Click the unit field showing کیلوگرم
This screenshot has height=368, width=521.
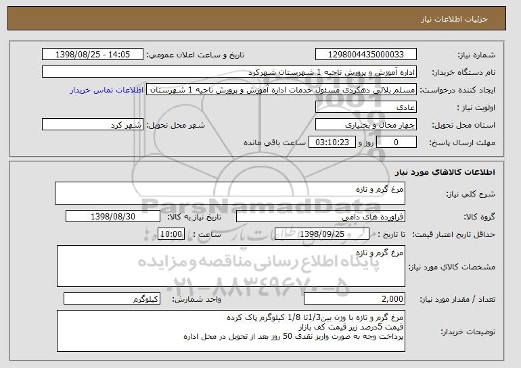point(112,299)
